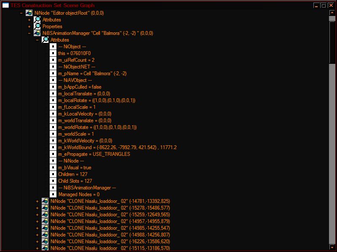Click the bullet icon beside m_kLocalVelocity

[x=53, y=114]
